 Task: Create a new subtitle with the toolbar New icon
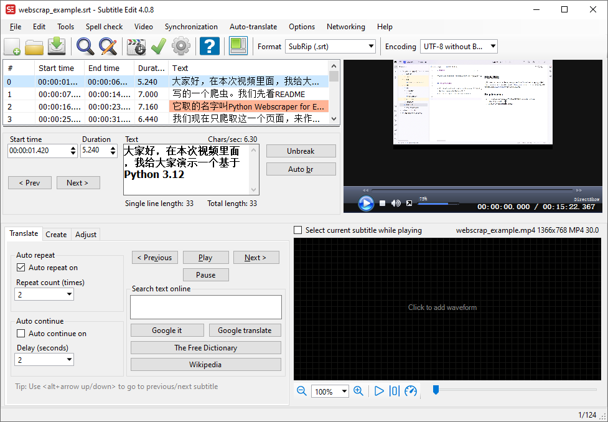click(x=12, y=46)
